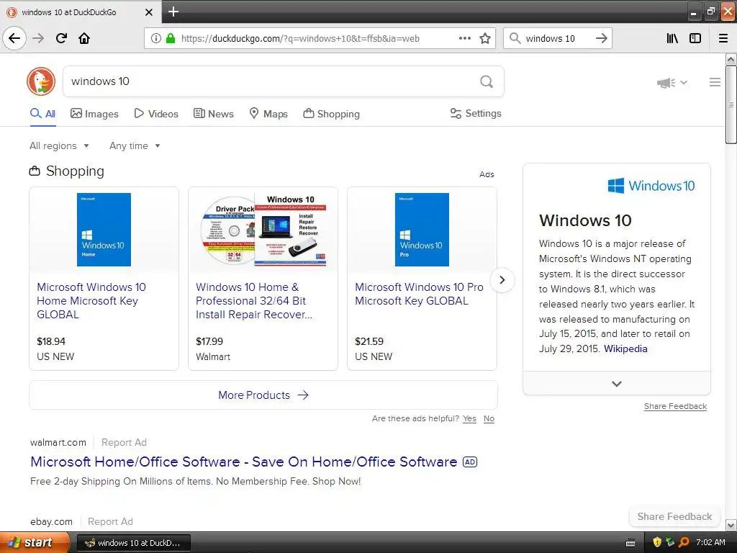Screen dimensions: 737x553
Task: Click More Products button
Action: coord(263,395)
